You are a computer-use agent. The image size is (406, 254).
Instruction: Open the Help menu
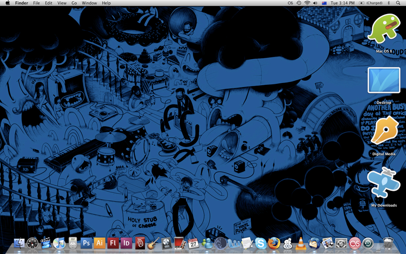pos(106,3)
